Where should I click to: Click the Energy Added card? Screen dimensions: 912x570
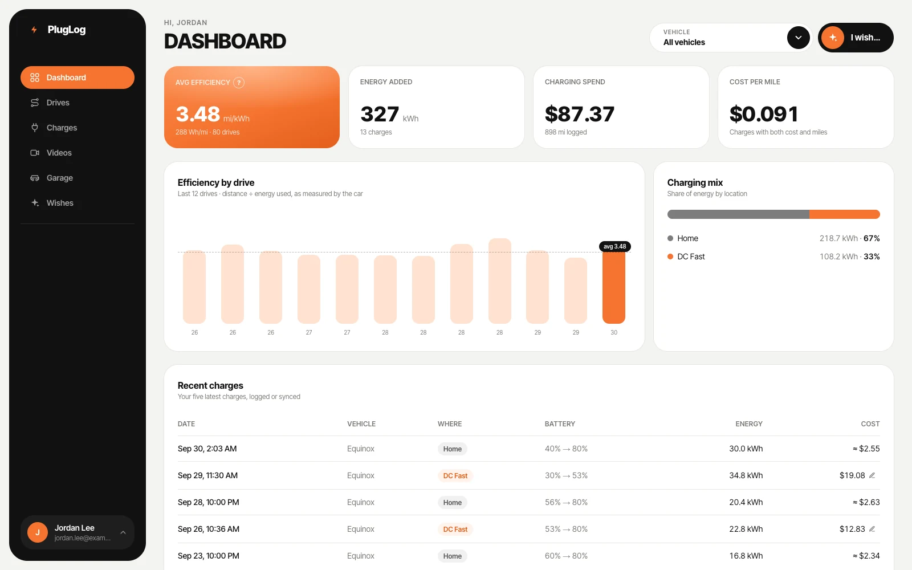[x=437, y=107]
